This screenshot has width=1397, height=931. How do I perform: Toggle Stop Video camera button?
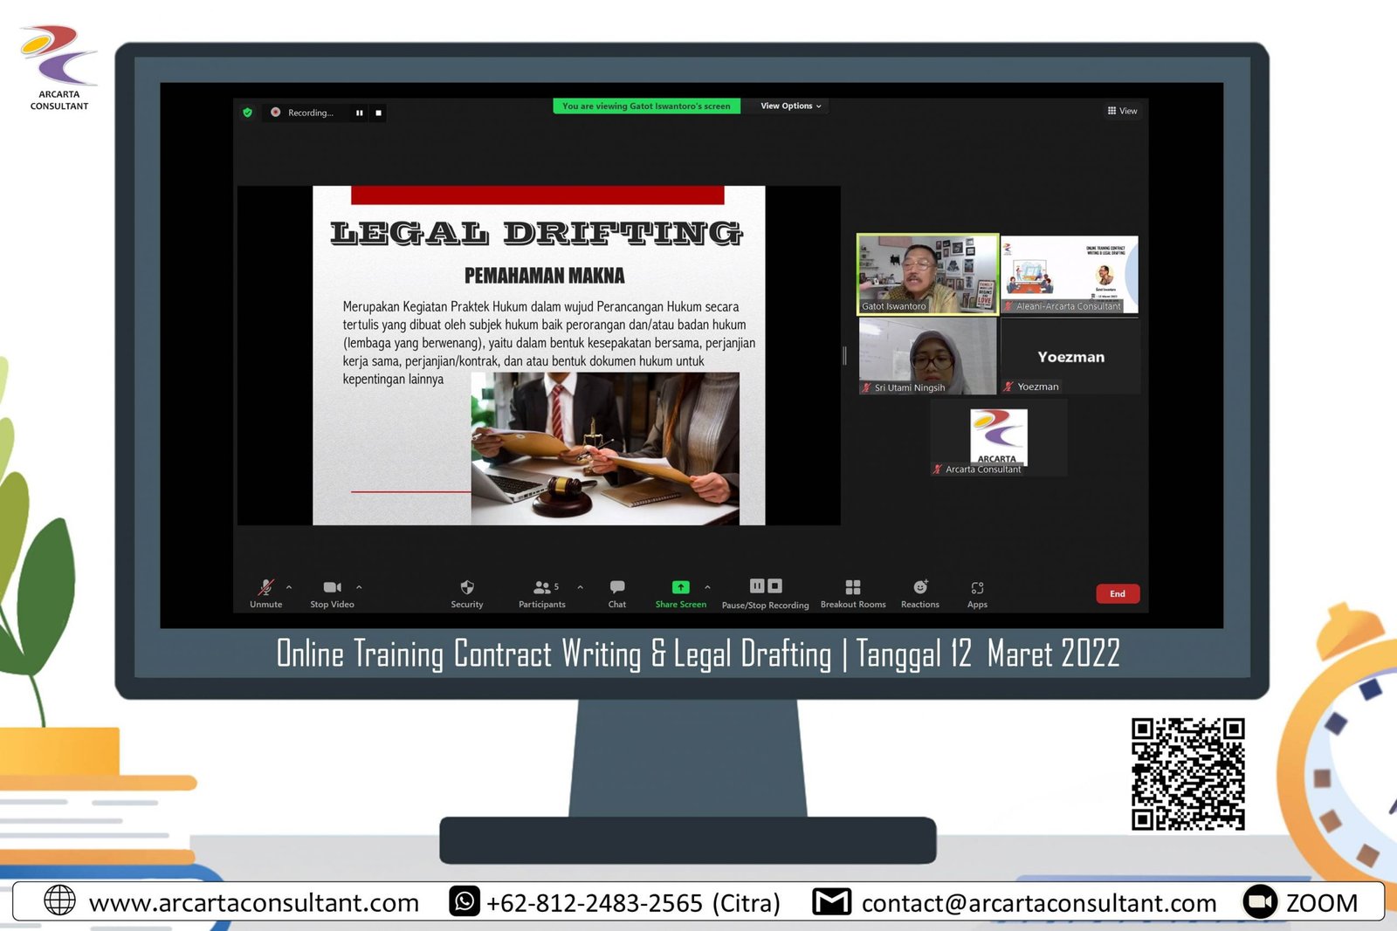pyautogui.click(x=332, y=588)
